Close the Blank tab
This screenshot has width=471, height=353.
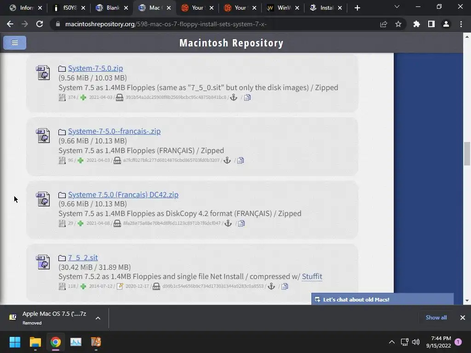coord(126,8)
